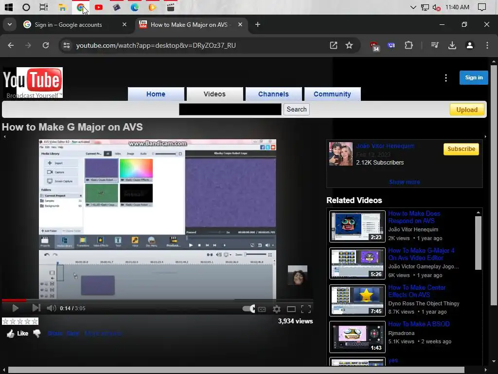Open Windows Start menu
The image size is (498, 374).
click(x=9, y=7)
